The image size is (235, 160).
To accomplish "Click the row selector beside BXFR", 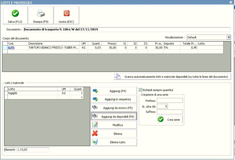I will pyautogui.click(x=5, y=48).
